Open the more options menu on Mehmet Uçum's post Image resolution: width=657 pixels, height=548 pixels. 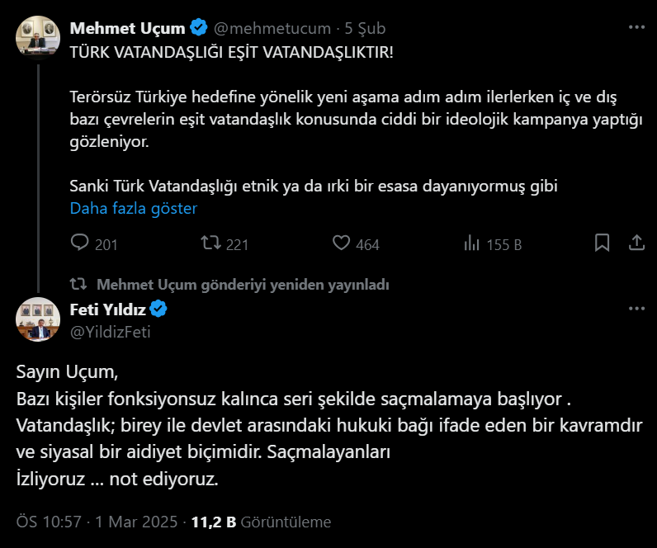pyautogui.click(x=636, y=27)
